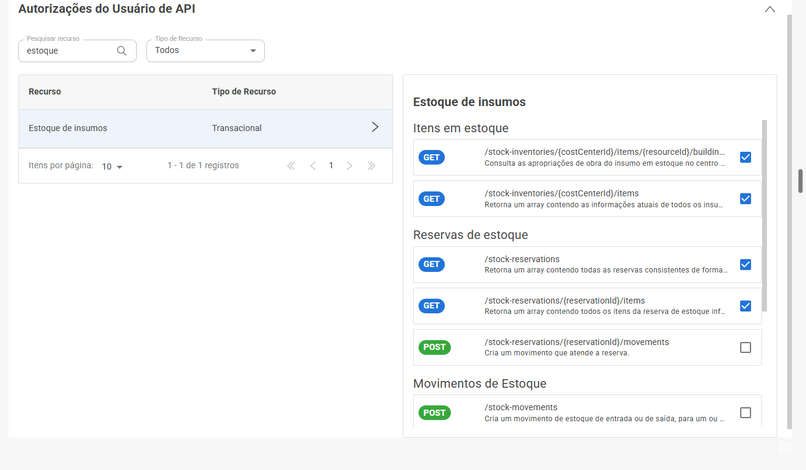Image resolution: width=806 pixels, height=470 pixels.
Task: Uncheck /stock-inventories/{costCenterId}/items checkbox
Action: tap(745, 199)
